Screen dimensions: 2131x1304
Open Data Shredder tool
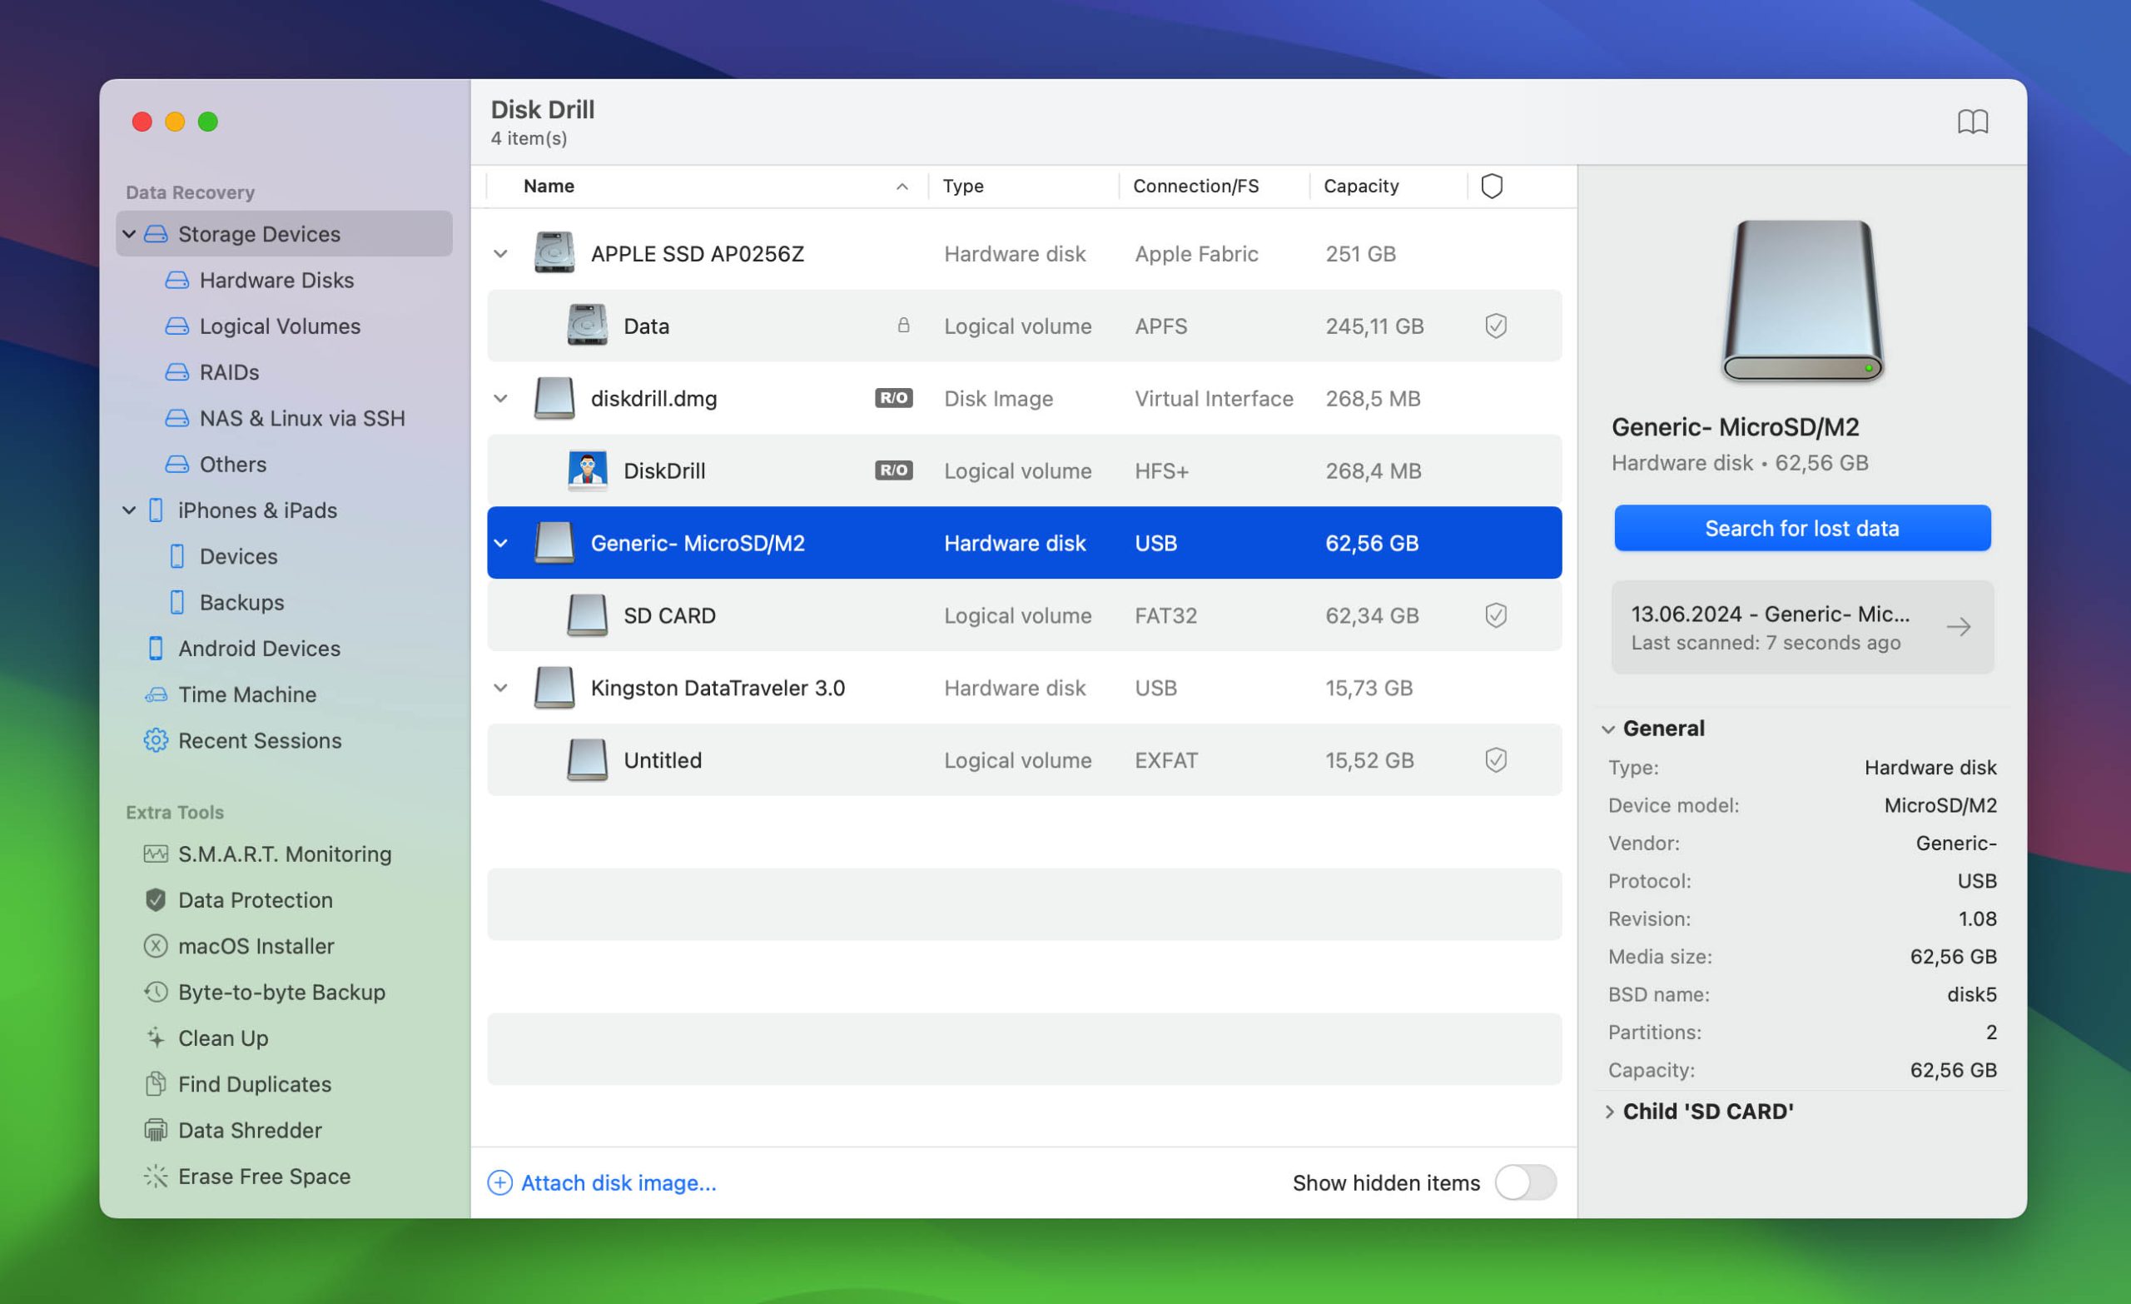click(x=232, y=1130)
